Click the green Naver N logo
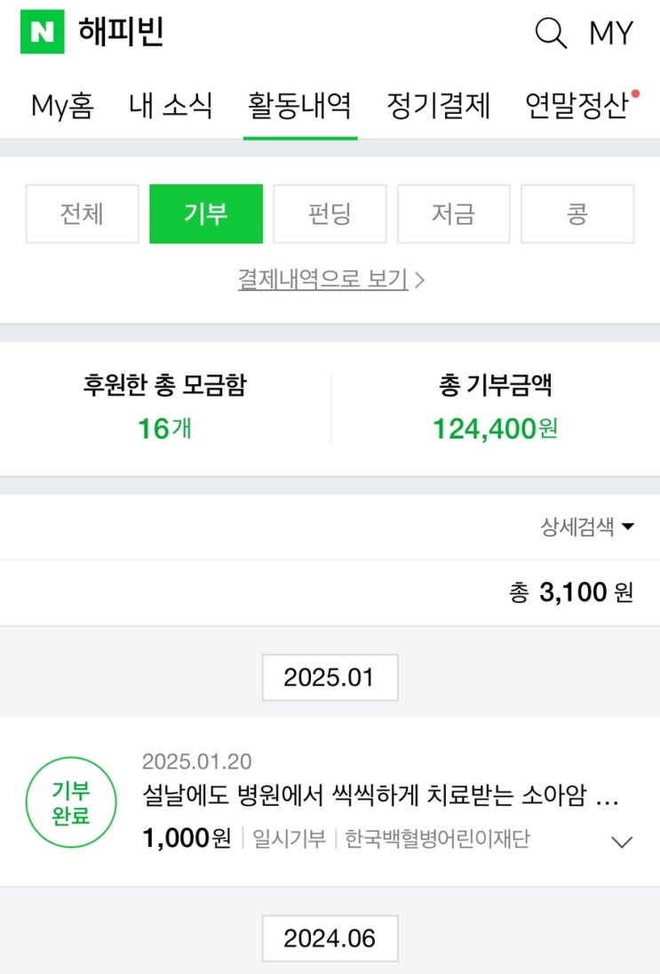This screenshot has height=974, width=660. point(42,32)
